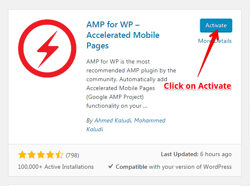Click the red AMP lightning bolt logo
Screen dimensions: 250x186
47,48
